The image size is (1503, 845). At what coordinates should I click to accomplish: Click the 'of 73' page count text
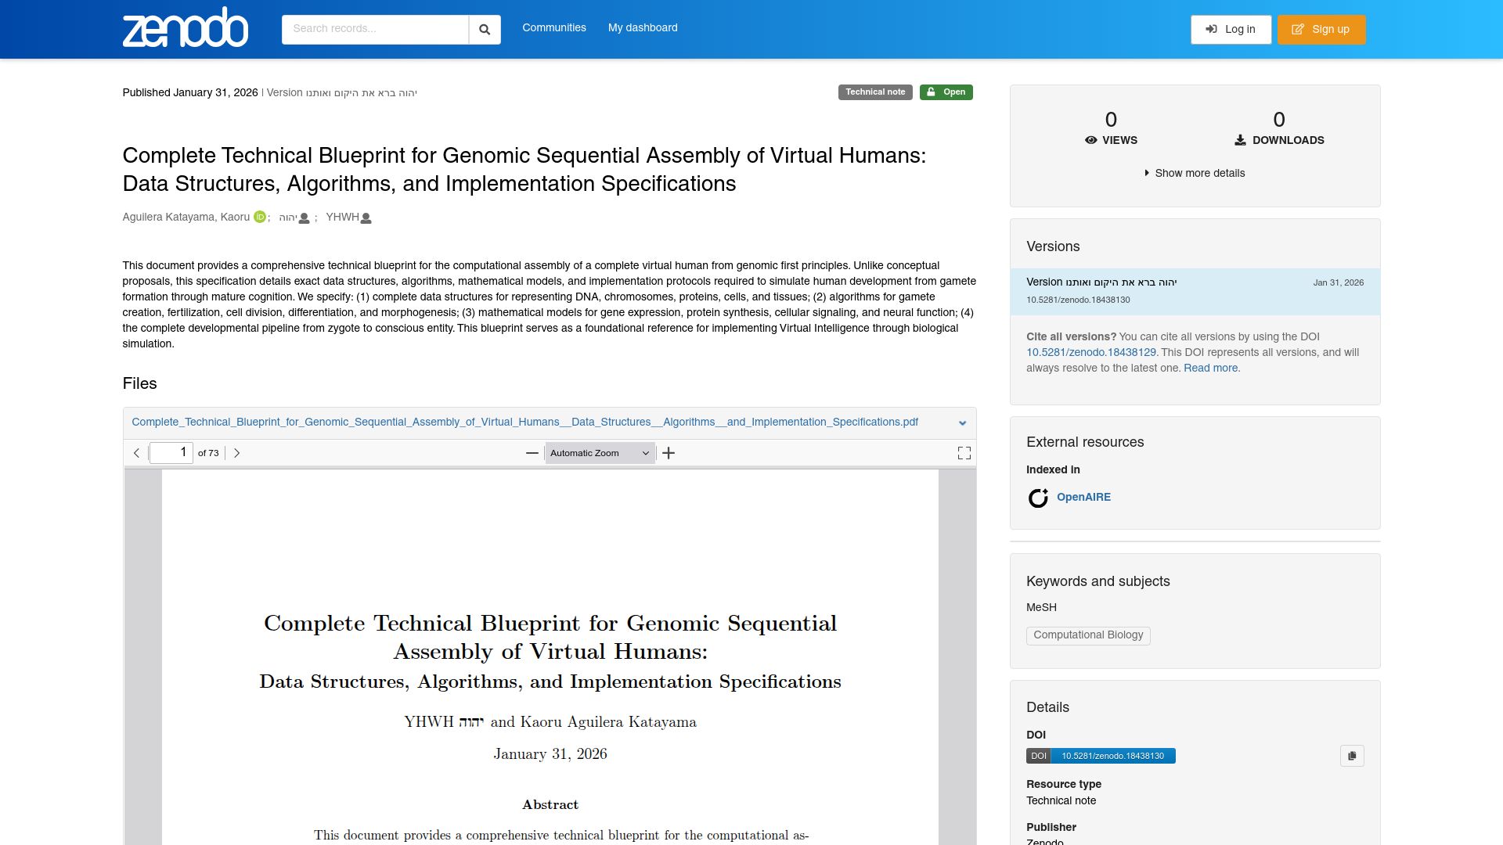click(x=208, y=453)
